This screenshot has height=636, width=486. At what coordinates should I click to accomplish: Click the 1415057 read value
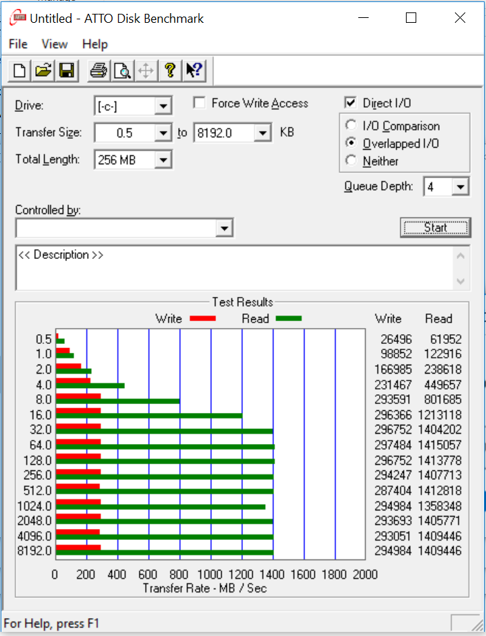tap(439, 445)
